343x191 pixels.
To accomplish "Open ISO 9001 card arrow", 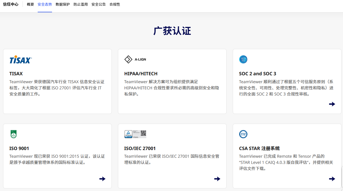I will [x=102, y=179].
